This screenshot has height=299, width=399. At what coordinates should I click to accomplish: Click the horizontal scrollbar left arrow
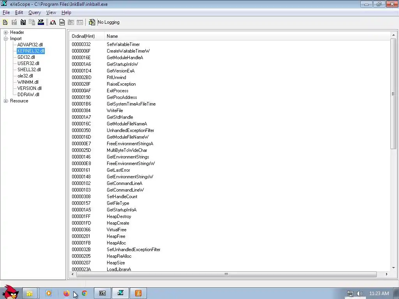[73, 274]
